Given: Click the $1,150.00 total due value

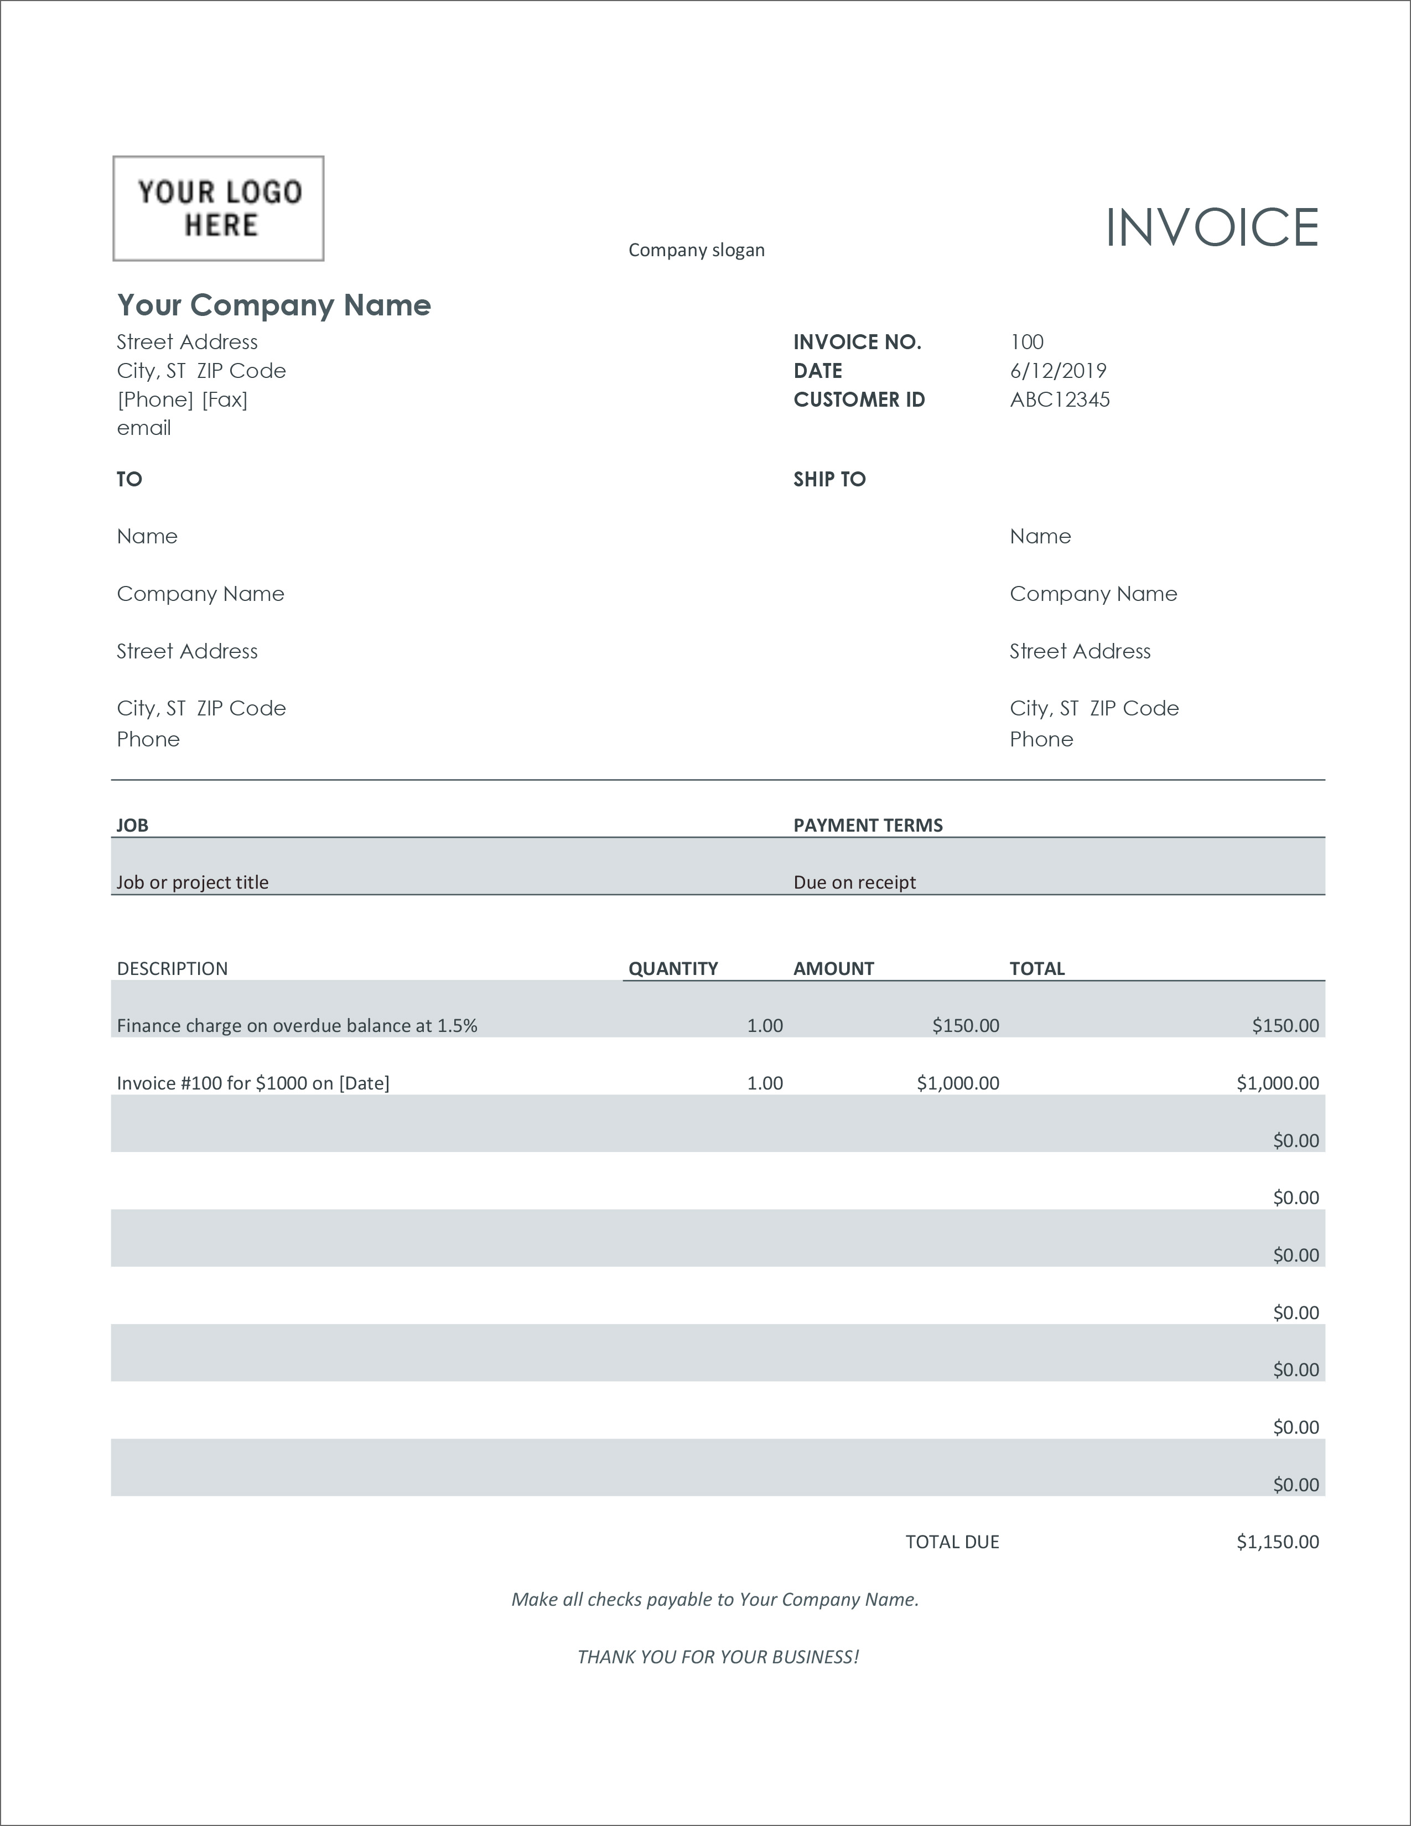Looking at the screenshot, I should click(1278, 1542).
